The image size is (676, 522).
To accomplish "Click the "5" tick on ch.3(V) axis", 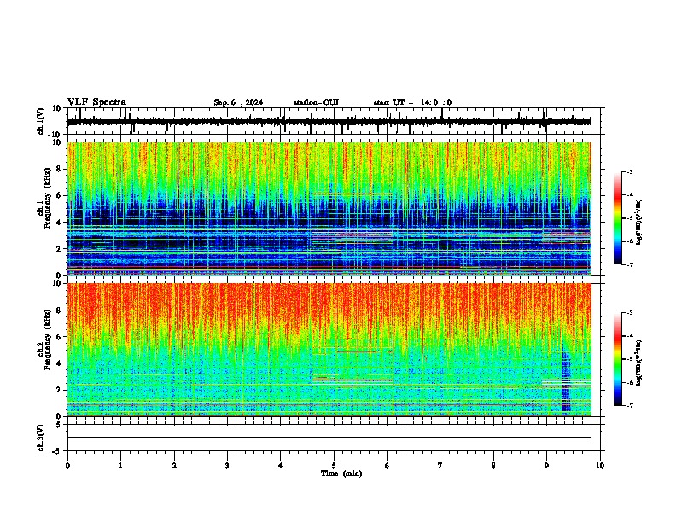I will pos(59,425).
